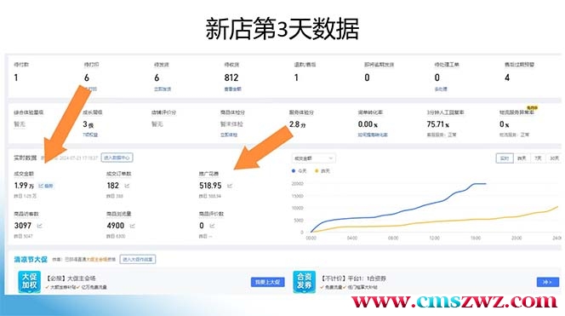
Task: Click trend icon beside 0 product reviews
Action: pos(212,226)
